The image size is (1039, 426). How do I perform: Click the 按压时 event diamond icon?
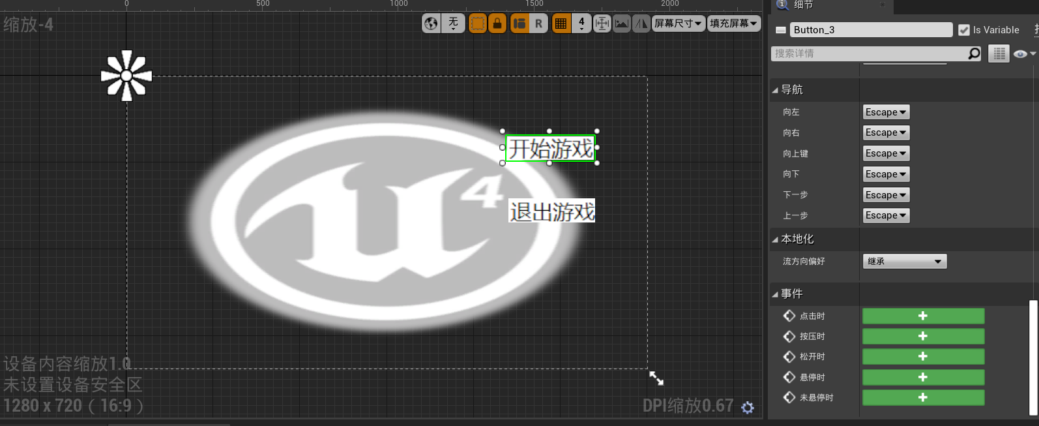point(789,336)
